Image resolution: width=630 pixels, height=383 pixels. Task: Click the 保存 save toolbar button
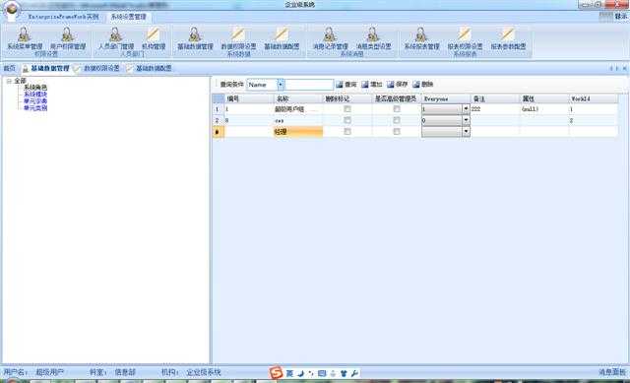398,84
